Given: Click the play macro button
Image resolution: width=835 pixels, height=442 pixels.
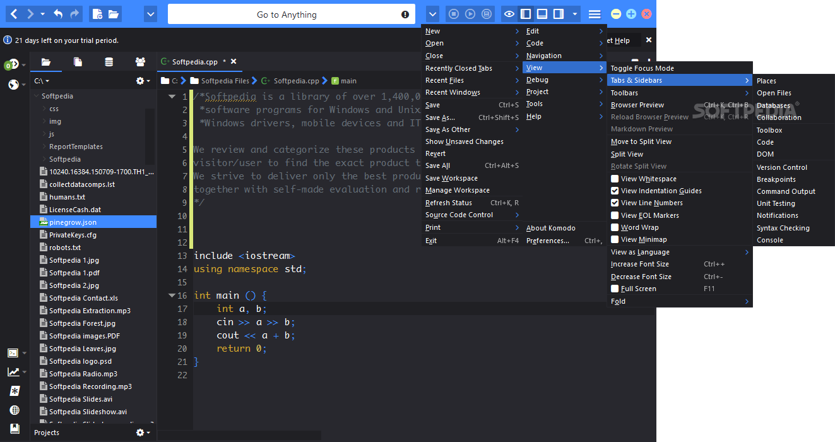Looking at the screenshot, I should pos(470,14).
